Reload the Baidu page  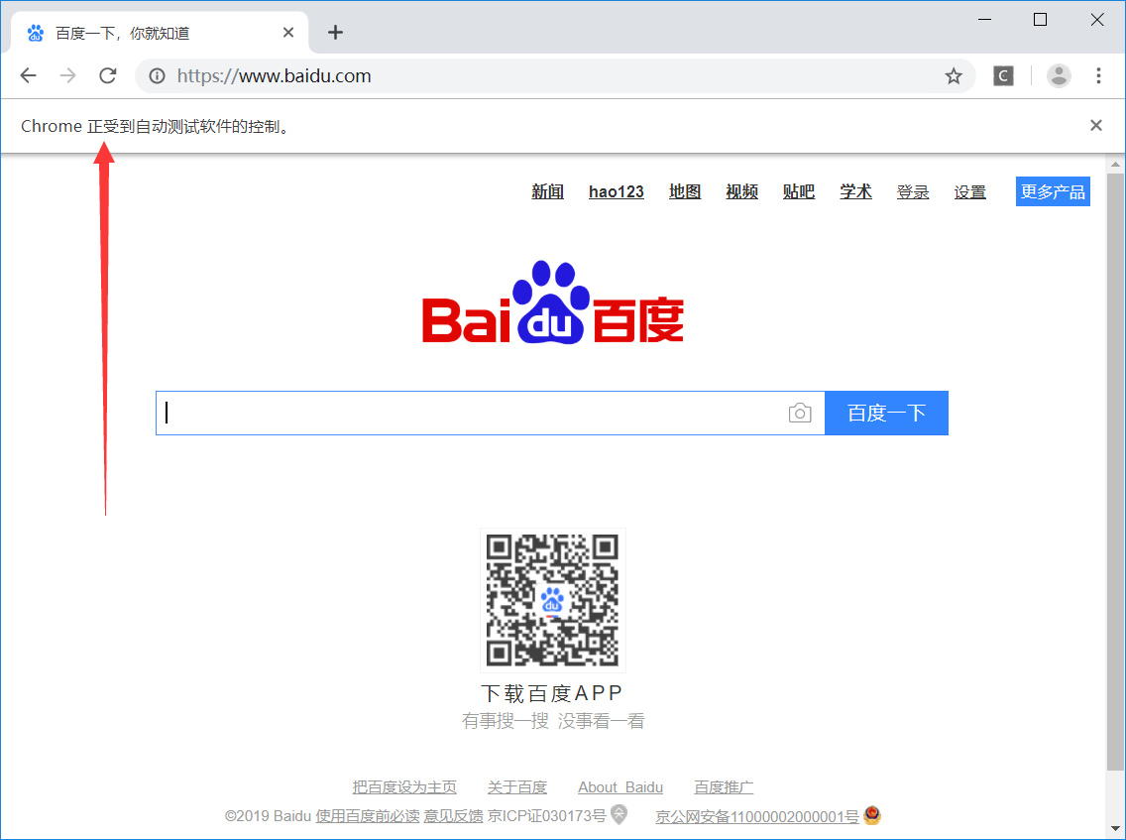coord(108,75)
